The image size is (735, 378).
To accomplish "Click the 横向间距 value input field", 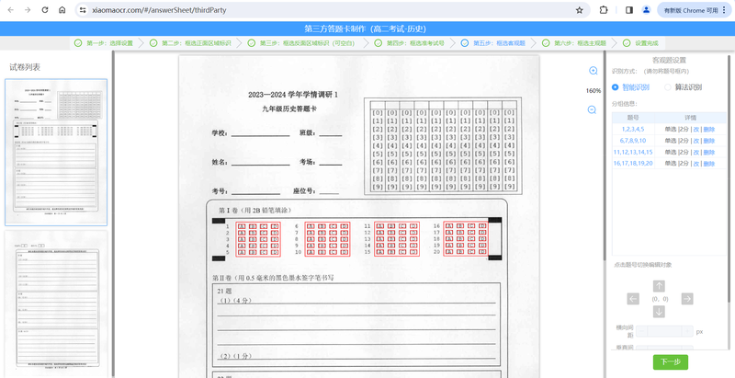I will [664, 331].
